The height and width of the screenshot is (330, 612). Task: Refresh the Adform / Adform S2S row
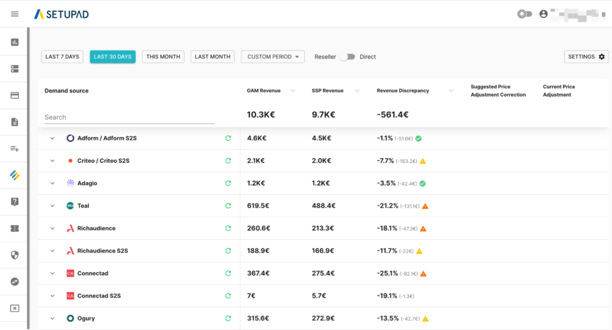coord(228,138)
